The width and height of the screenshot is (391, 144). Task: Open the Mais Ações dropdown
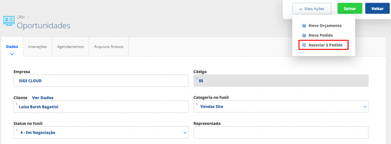pyautogui.click(x=312, y=9)
